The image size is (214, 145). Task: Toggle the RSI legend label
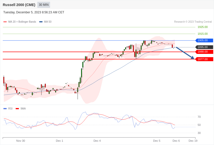(x=10, y=109)
